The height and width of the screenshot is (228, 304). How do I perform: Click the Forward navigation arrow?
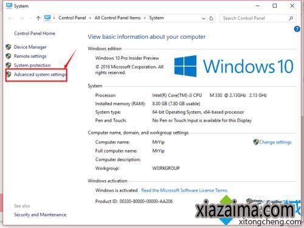21,18
